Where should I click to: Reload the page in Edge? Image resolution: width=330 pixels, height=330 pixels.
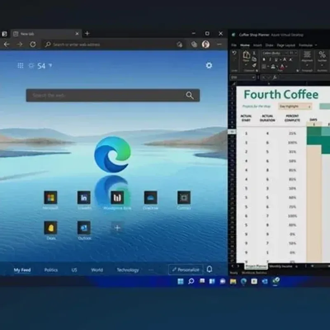tap(33, 44)
